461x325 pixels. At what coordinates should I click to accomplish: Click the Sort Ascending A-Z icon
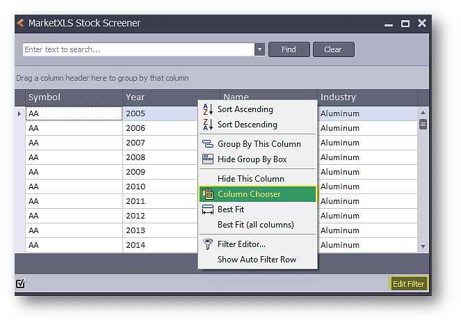pyautogui.click(x=208, y=109)
